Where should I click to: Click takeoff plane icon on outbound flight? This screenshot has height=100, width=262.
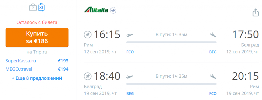coord(130,35)
